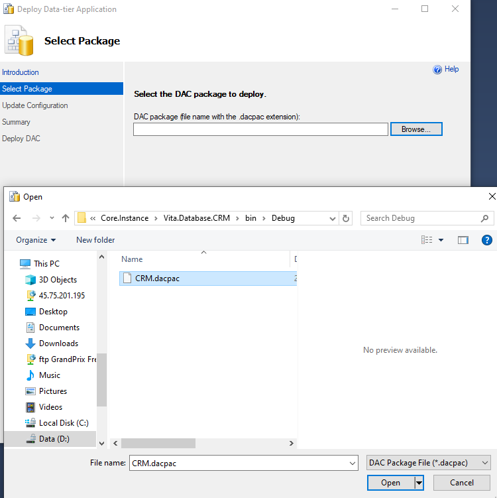Select 3D Objects in navigation pane
This screenshot has width=497, height=498.
point(57,280)
